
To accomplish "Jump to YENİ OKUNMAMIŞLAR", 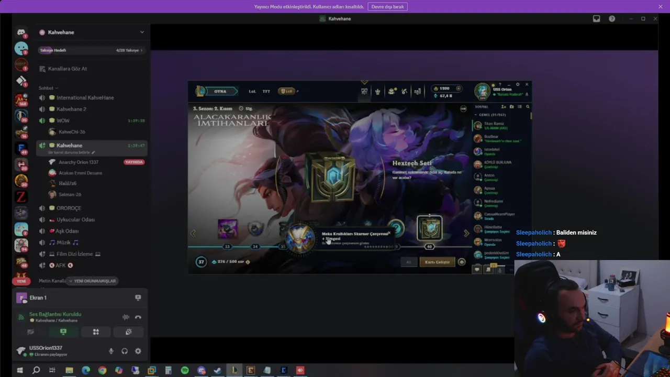I will point(93,281).
